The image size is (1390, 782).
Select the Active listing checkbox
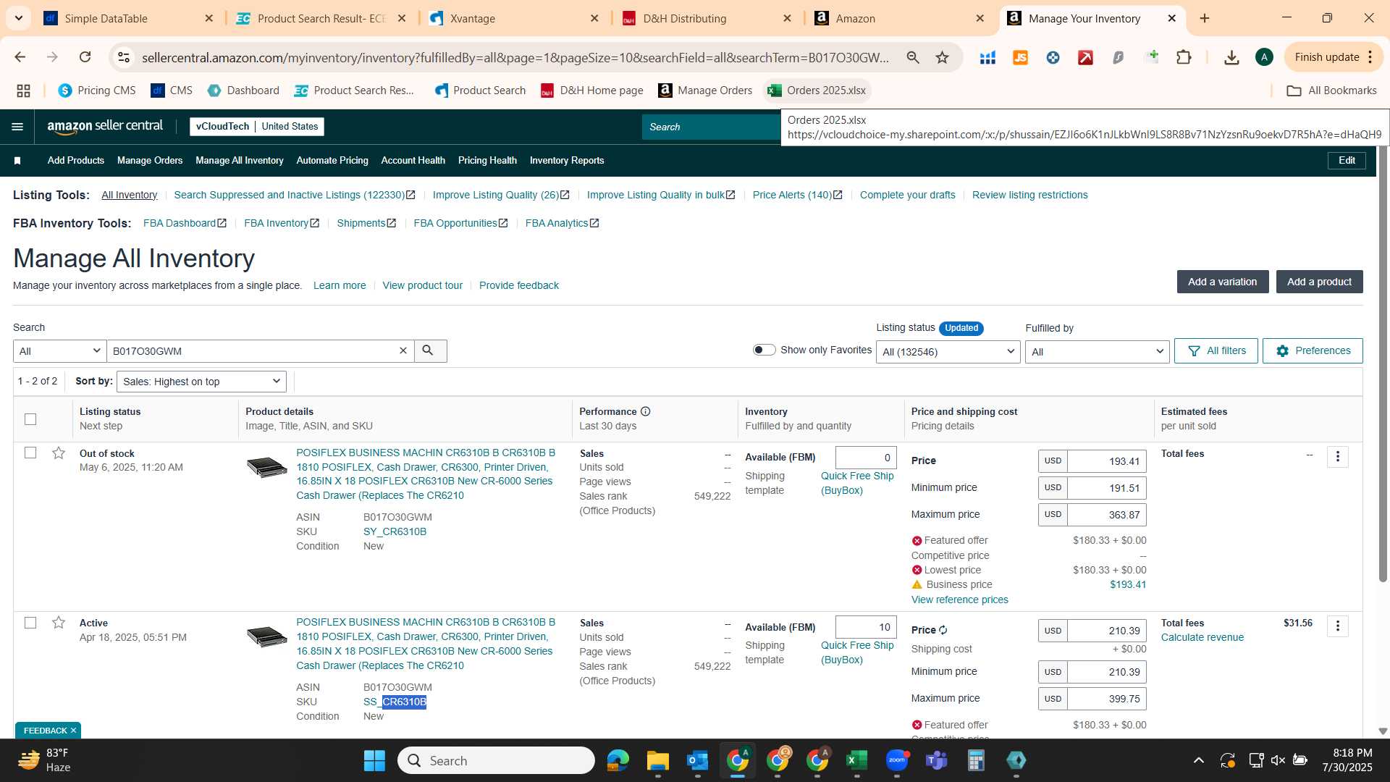(30, 623)
